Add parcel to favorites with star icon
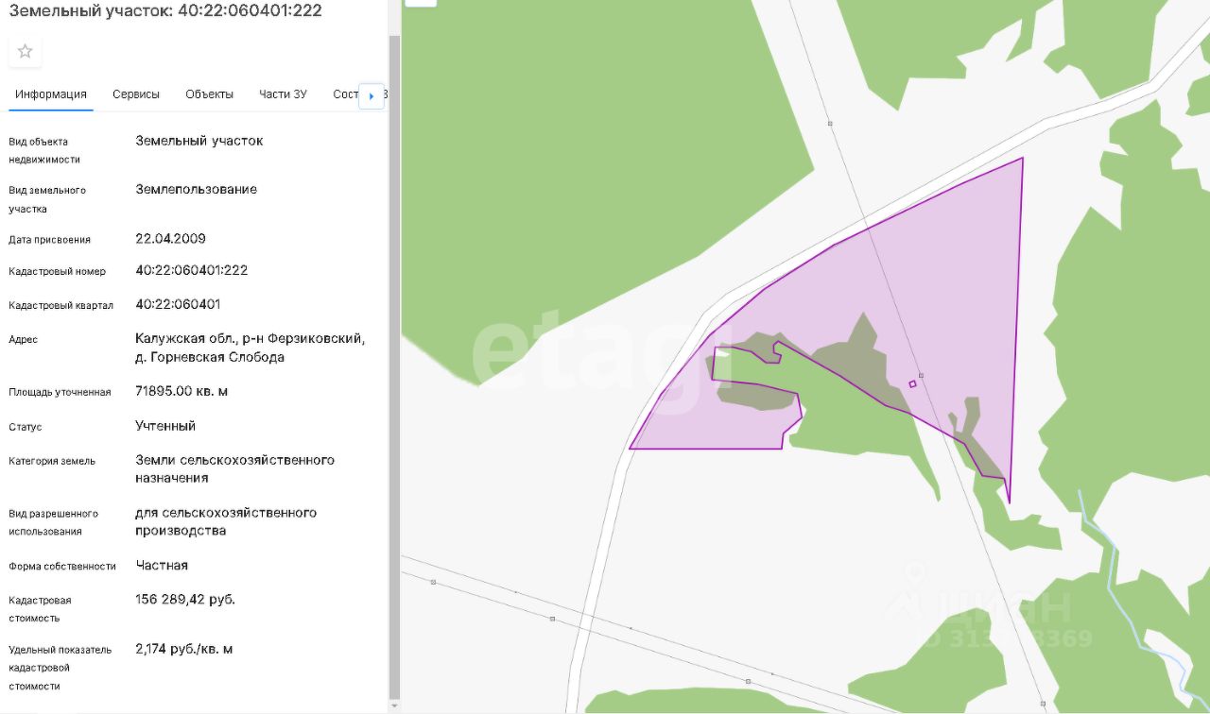 (26, 51)
